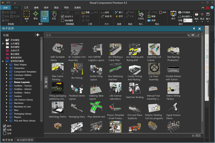Select 最近模型 folder
This screenshot has width=215, height=143.
(15, 54)
